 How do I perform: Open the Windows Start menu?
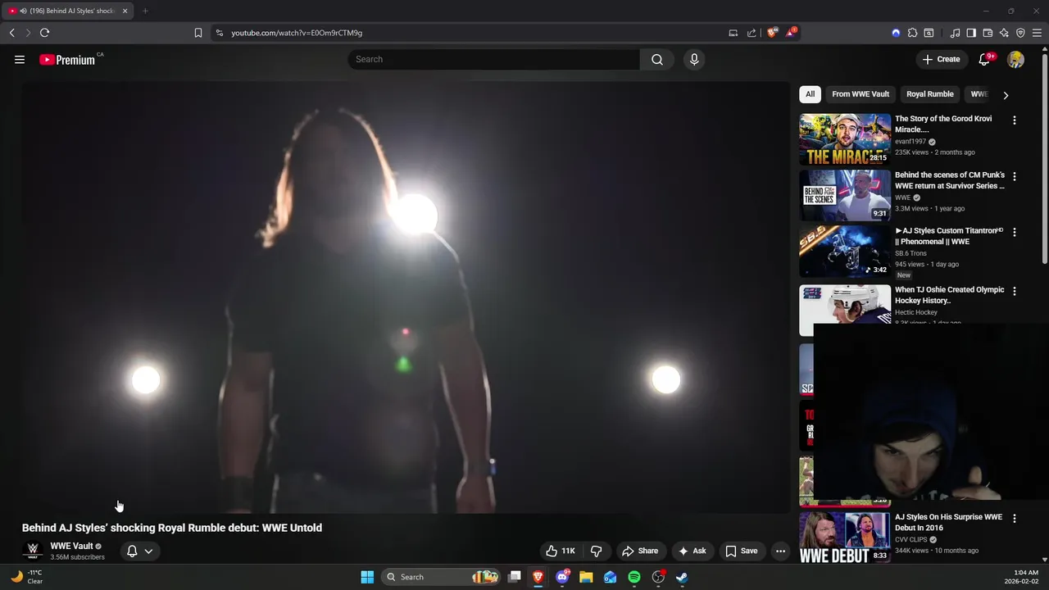[367, 577]
